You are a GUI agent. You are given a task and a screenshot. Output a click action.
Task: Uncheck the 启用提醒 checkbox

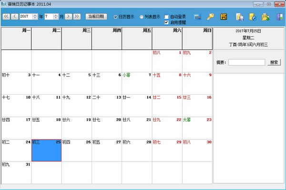point(166,22)
